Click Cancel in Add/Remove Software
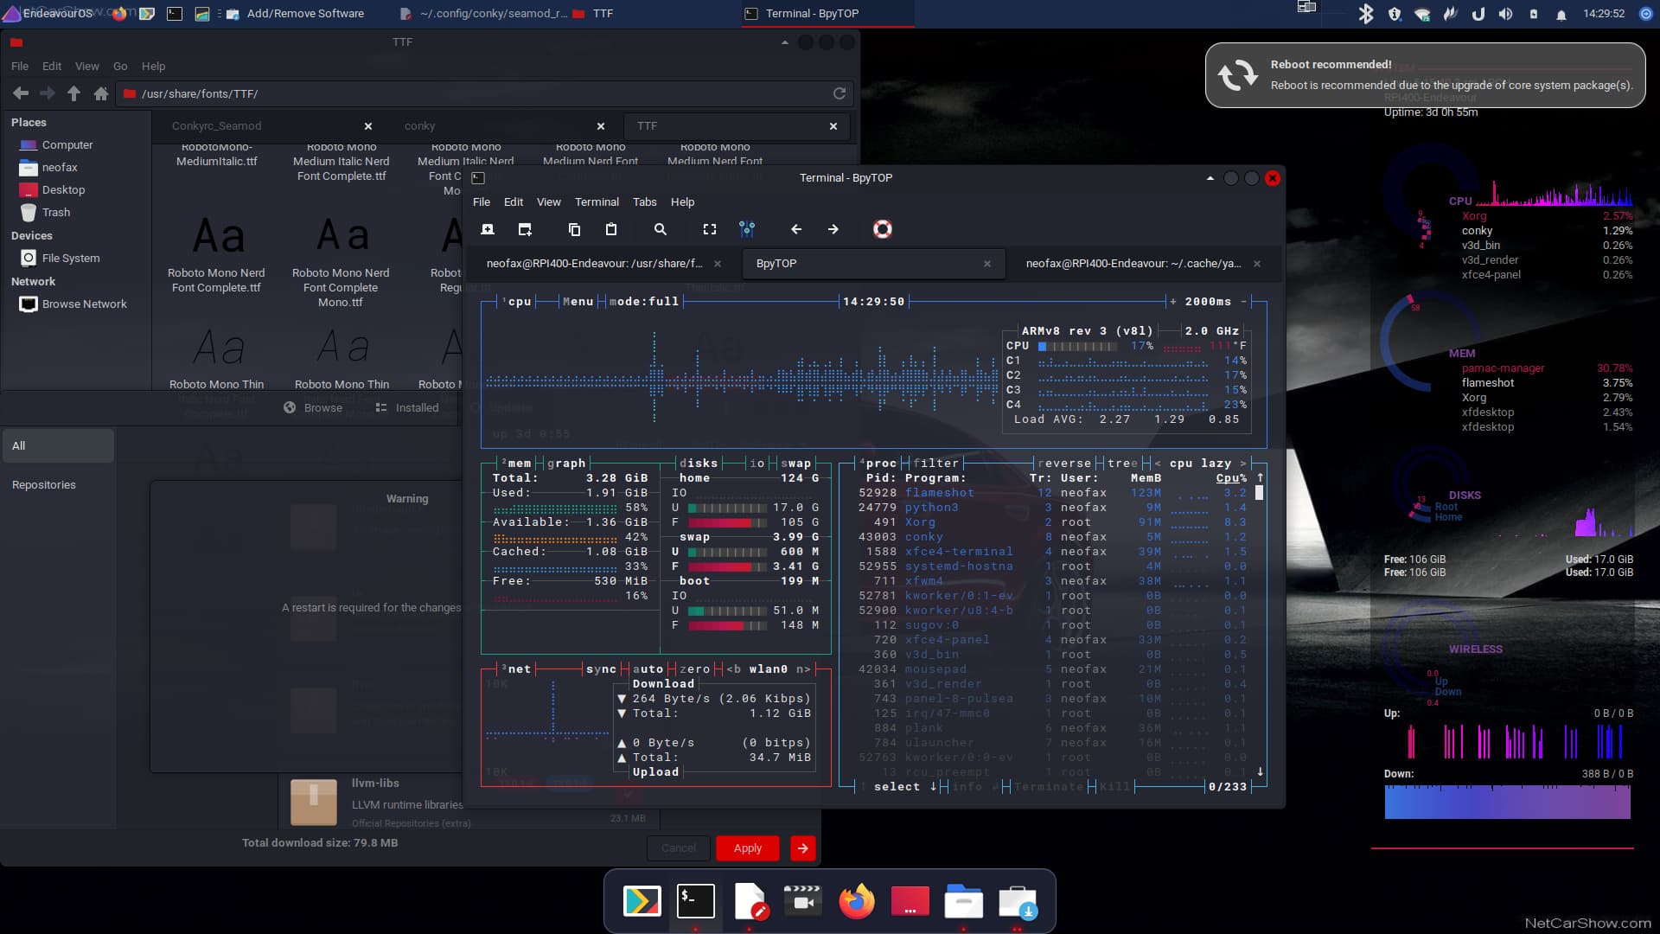This screenshot has width=1660, height=934. point(679,848)
